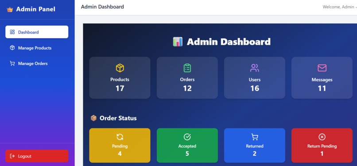The height and width of the screenshot is (166, 357).
Task: Click the Products card label
Action: [120, 79]
